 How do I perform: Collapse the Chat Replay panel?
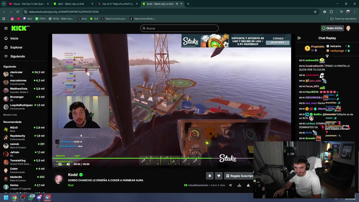pyautogui.click(x=299, y=38)
